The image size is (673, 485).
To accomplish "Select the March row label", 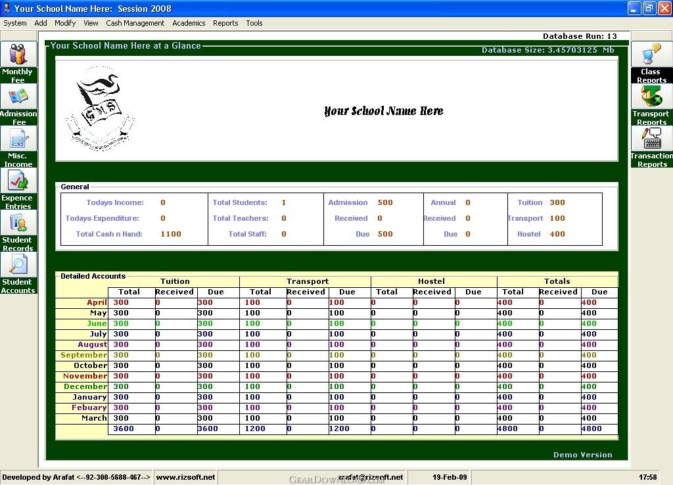I will (95, 419).
